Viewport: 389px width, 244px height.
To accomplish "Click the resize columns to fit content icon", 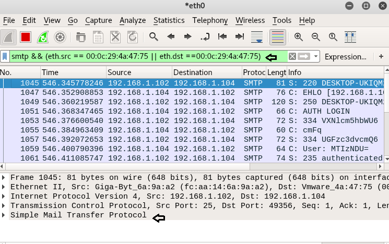I will pos(350,37).
